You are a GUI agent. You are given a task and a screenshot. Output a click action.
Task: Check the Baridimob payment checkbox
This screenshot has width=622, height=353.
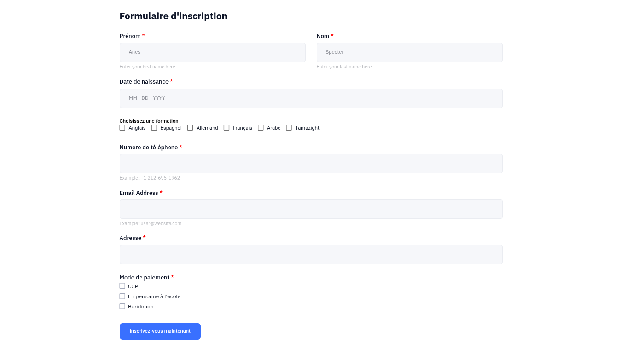click(122, 307)
